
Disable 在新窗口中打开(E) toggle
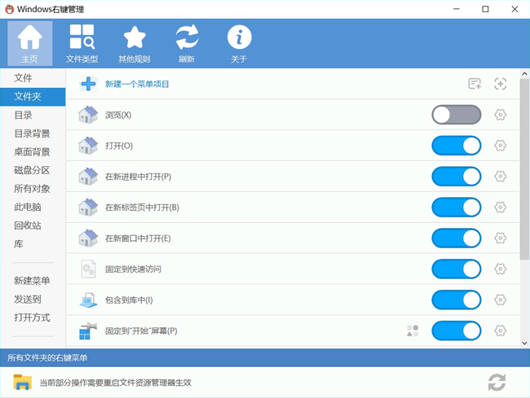457,238
